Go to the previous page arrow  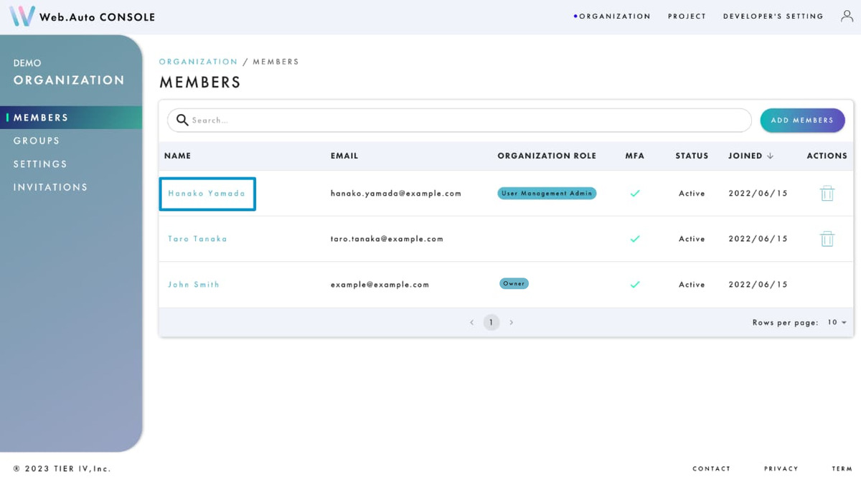[x=471, y=323]
